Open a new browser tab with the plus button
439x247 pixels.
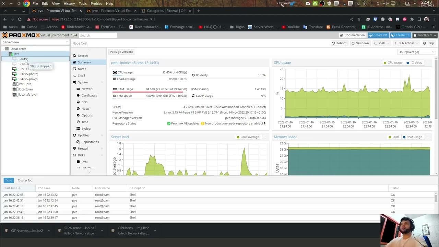coord(199,11)
